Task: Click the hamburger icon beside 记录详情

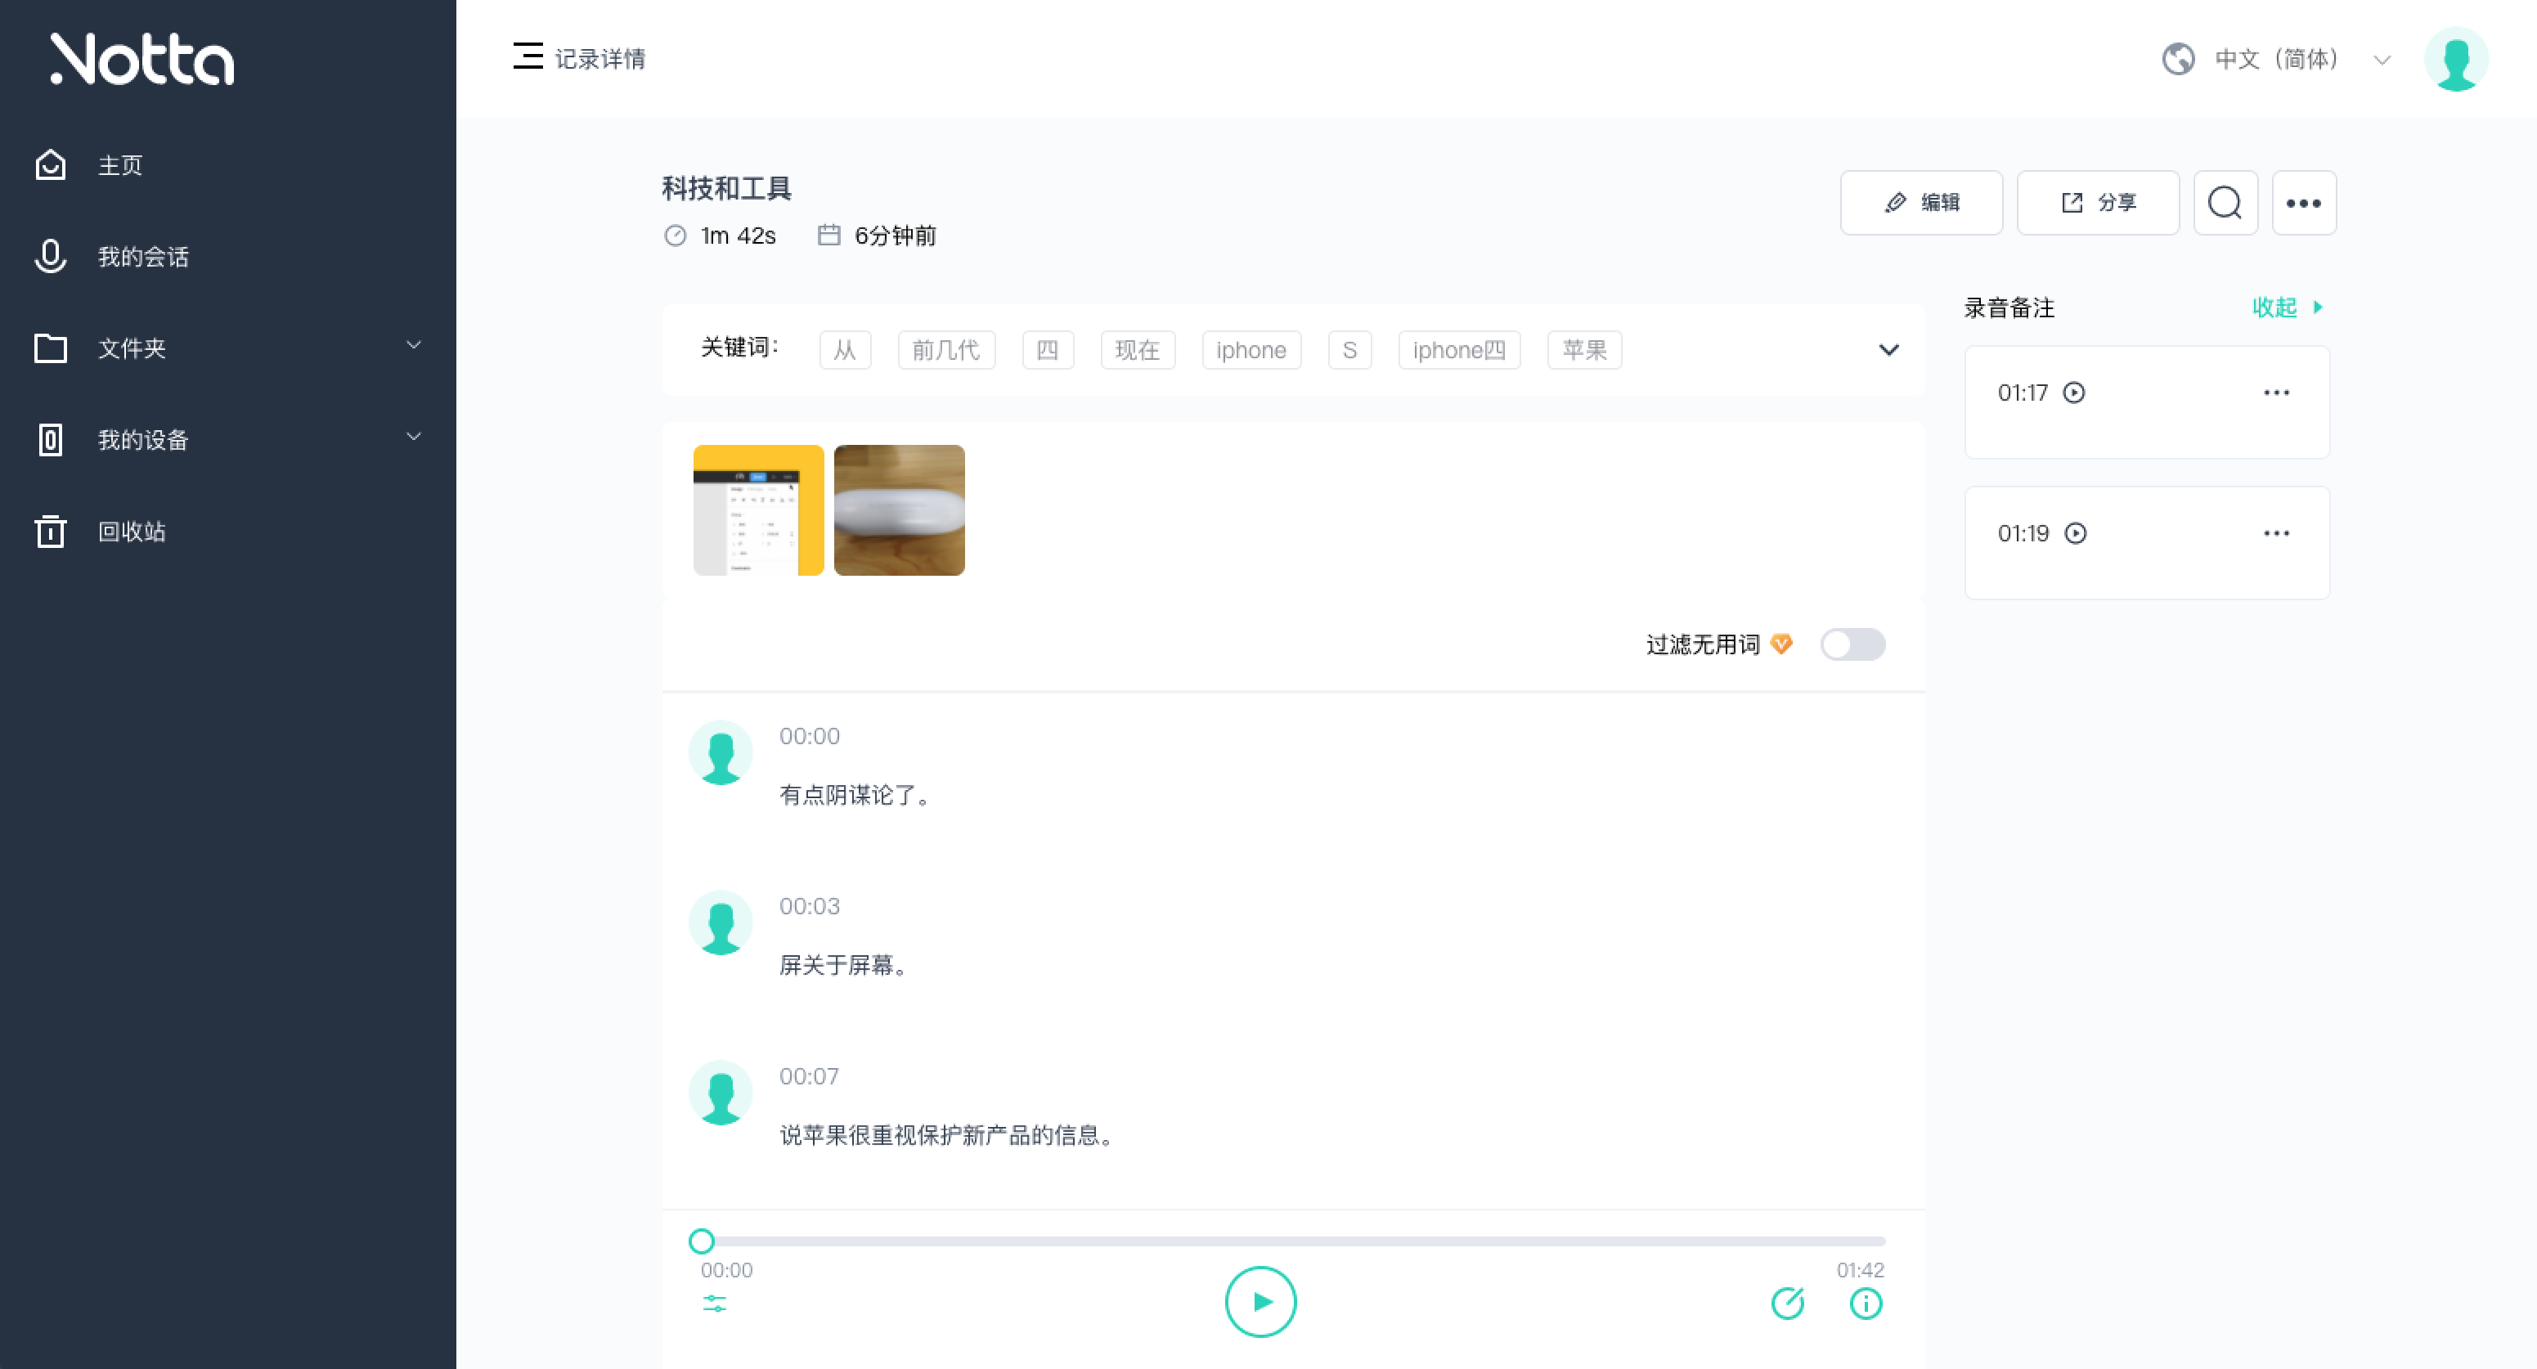Action: [528, 58]
